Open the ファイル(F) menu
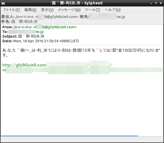This screenshot has width=164, height=143. 11,10
